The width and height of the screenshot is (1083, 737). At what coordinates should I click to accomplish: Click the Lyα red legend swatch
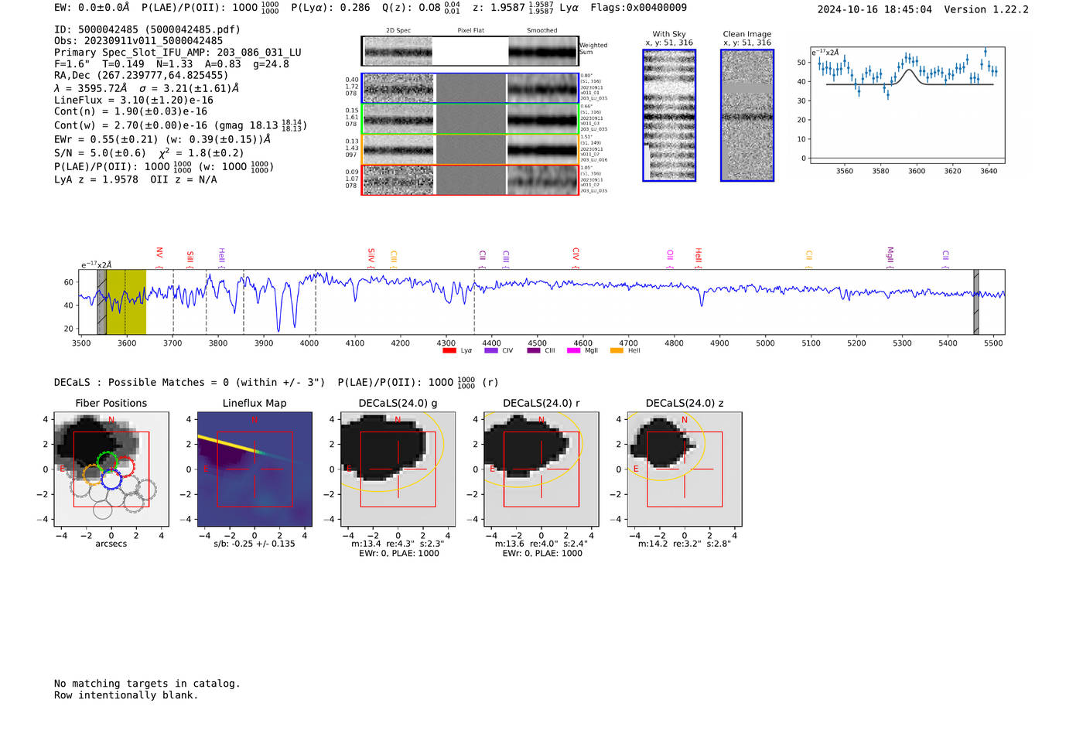(449, 351)
